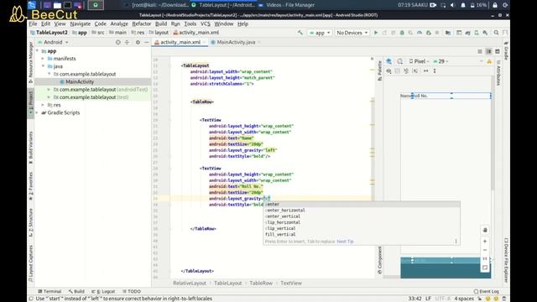The width and height of the screenshot is (537, 302).
Task: Click the orientation icon in preview toolbar
Action: (x=399, y=61)
